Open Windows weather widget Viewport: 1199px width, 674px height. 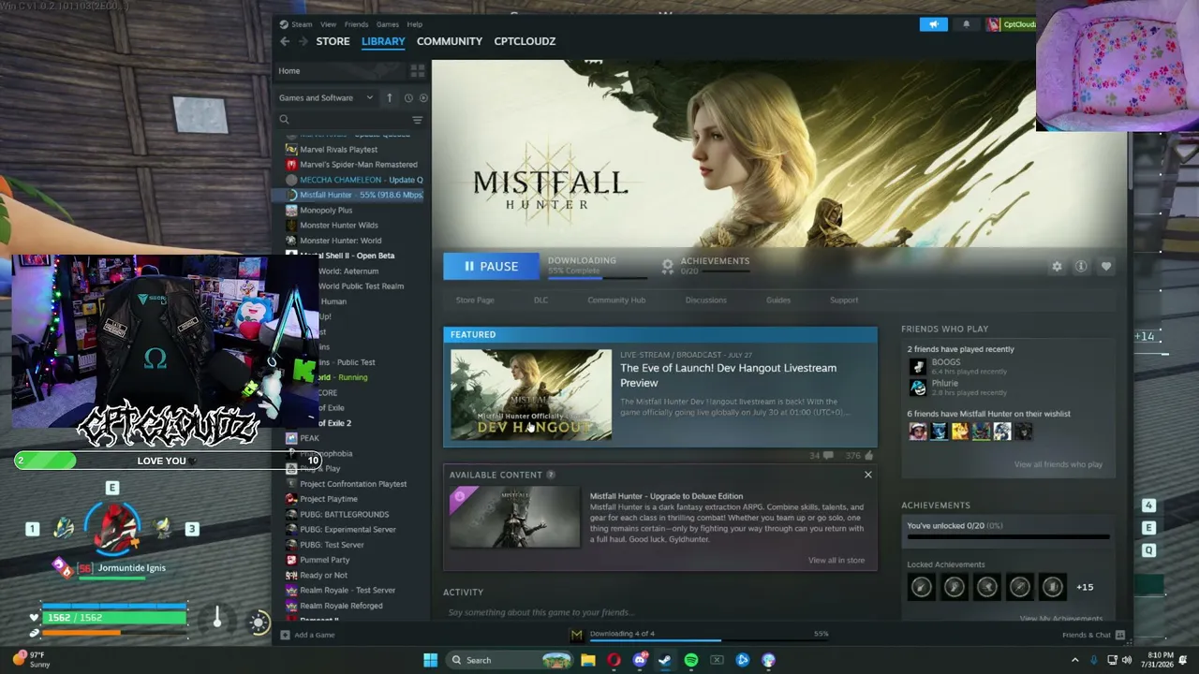pos(30,659)
